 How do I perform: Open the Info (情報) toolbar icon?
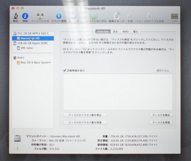pos(25,16)
